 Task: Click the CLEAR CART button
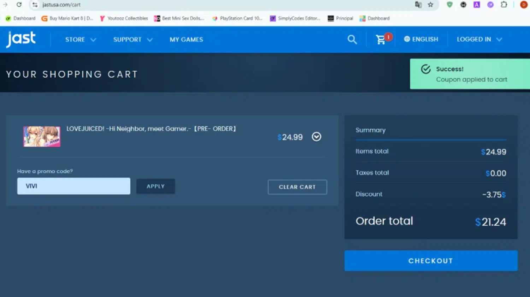(297, 187)
